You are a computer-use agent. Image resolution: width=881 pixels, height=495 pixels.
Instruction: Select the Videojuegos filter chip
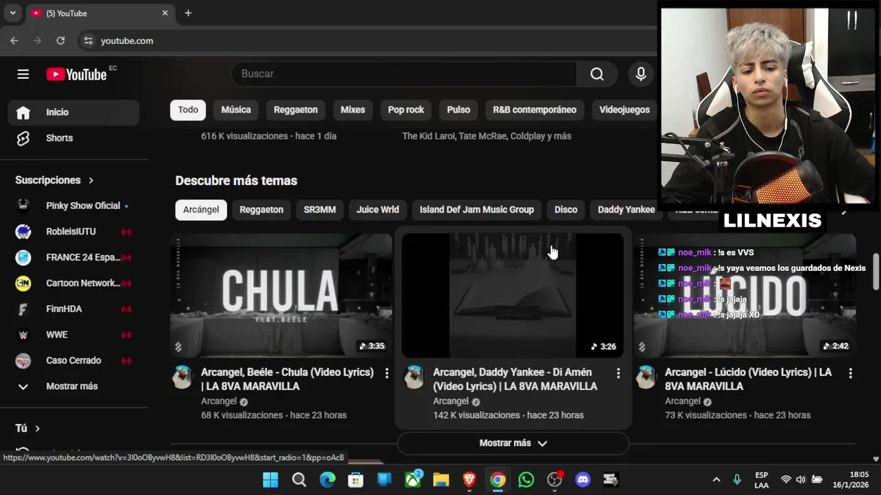tap(624, 110)
